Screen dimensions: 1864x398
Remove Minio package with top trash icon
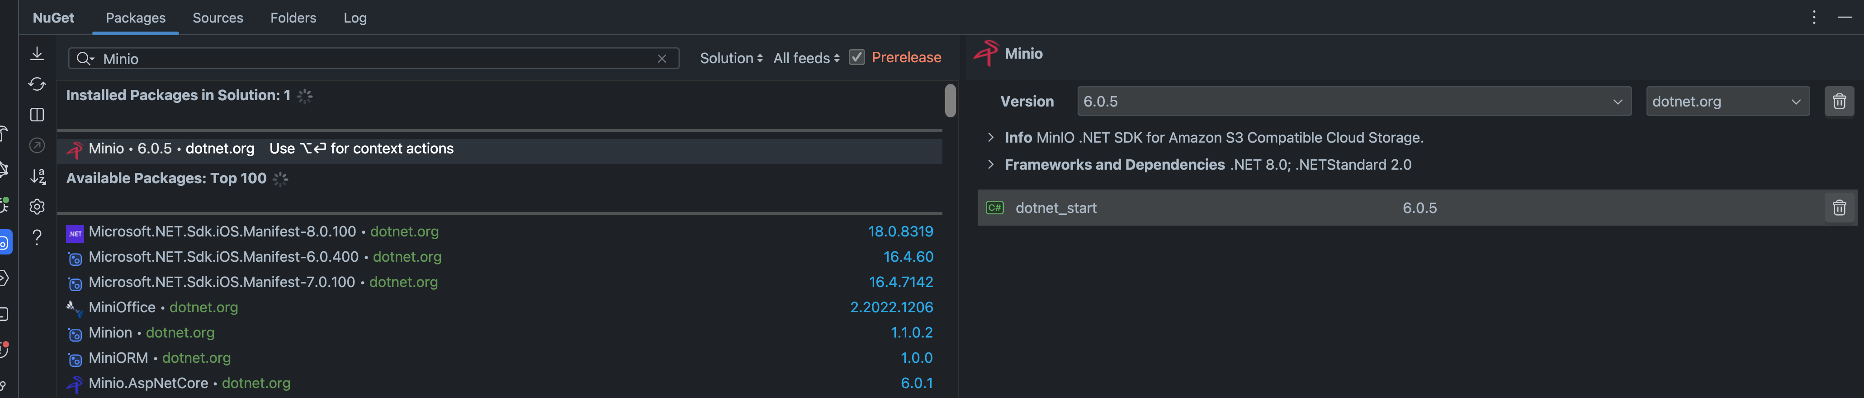(1839, 101)
